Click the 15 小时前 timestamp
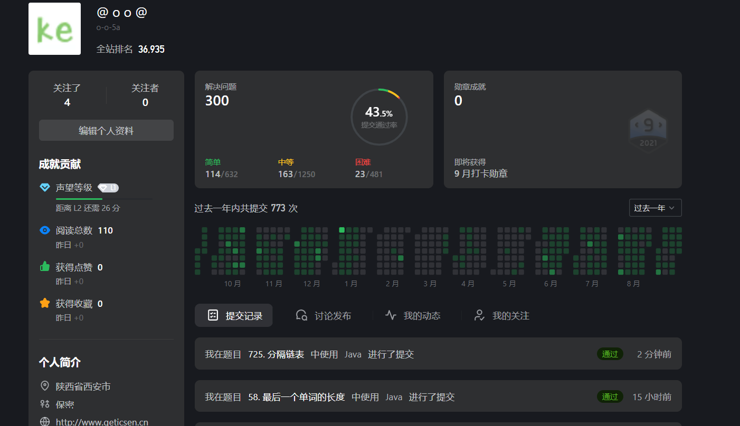The width and height of the screenshot is (740, 426). tap(652, 397)
